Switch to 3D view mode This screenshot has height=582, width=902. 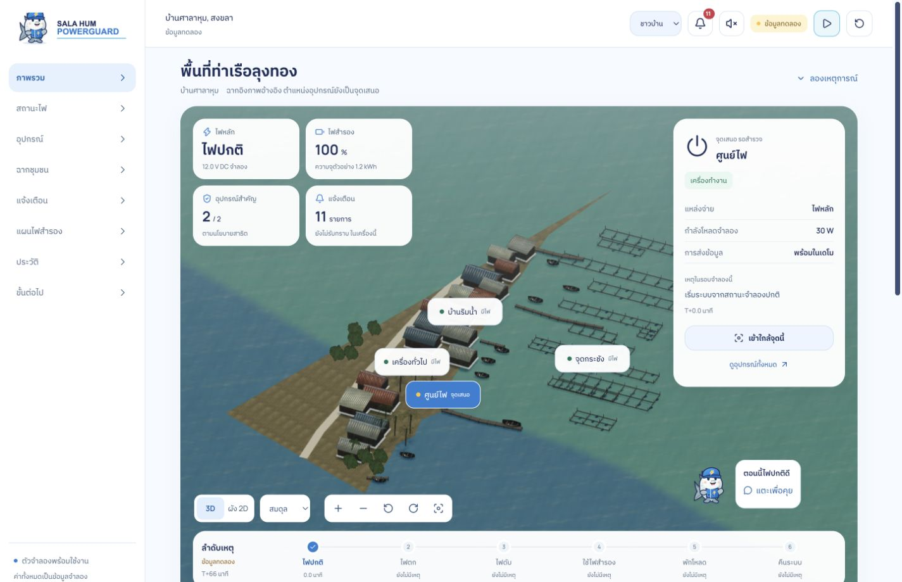210,509
